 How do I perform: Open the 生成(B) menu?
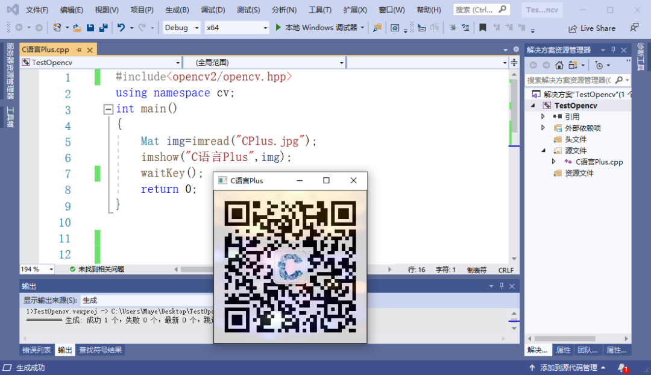click(x=177, y=10)
